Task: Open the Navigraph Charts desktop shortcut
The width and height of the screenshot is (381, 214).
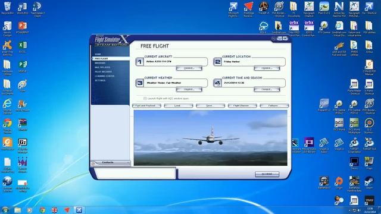Action: 309,7
